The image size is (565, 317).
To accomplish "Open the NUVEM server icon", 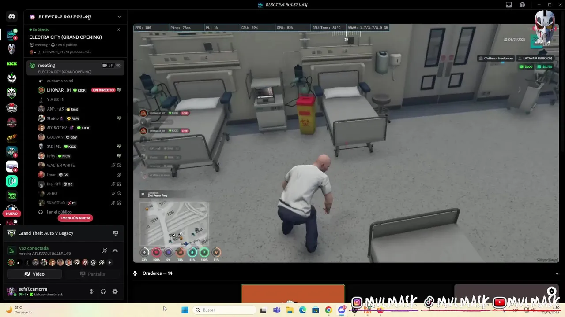I will tap(12, 93).
